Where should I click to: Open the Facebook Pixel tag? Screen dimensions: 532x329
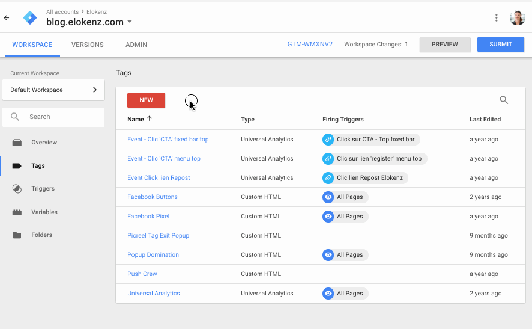(x=148, y=217)
